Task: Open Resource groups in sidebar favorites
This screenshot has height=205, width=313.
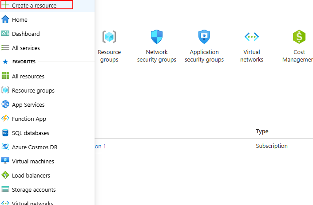Action: 33,91
